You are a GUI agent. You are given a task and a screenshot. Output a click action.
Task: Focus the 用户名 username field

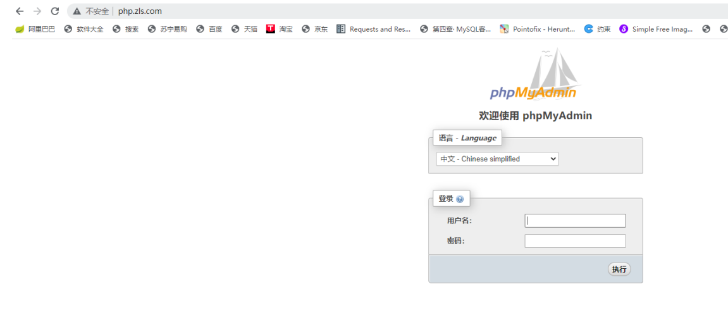pos(575,221)
